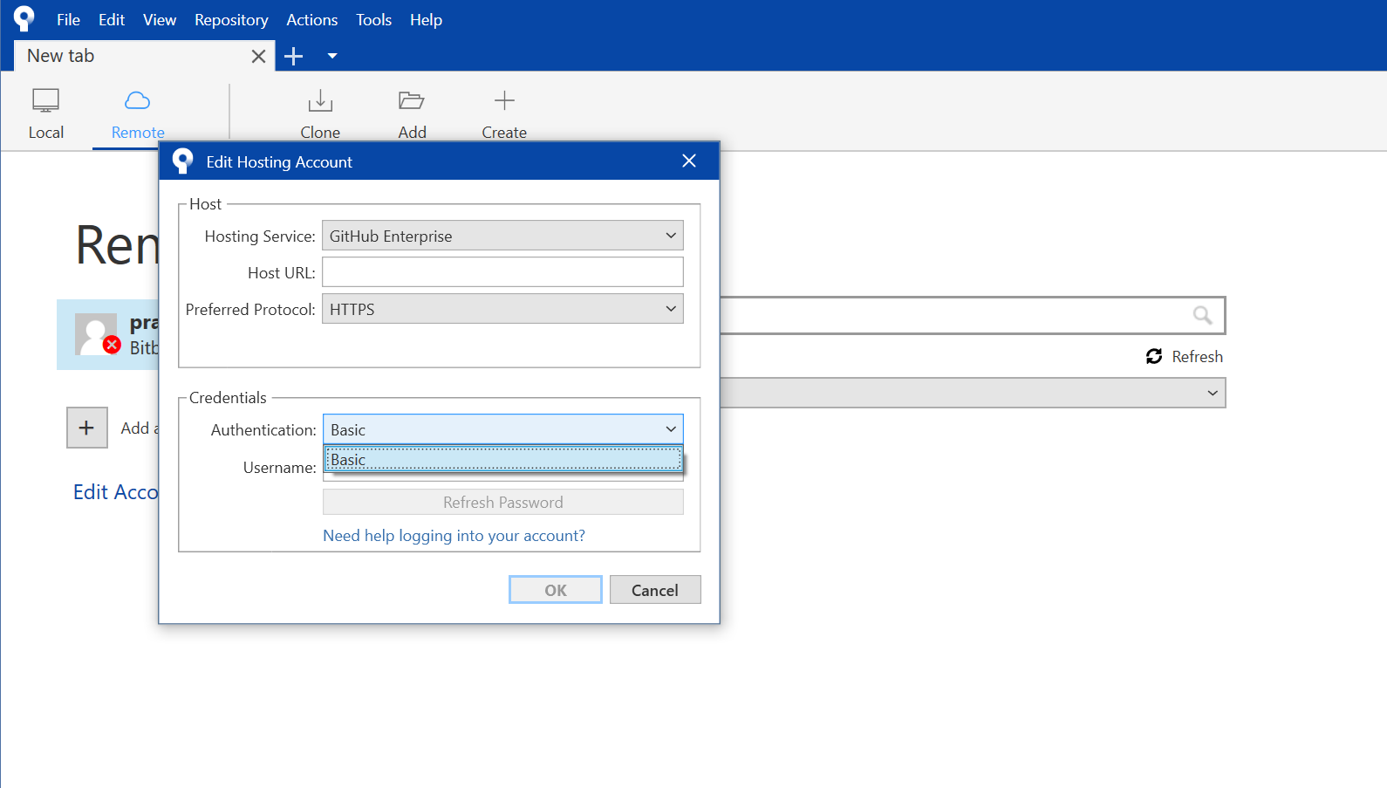Click the Create plus icon
This screenshot has height=788, width=1387.
(x=504, y=101)
